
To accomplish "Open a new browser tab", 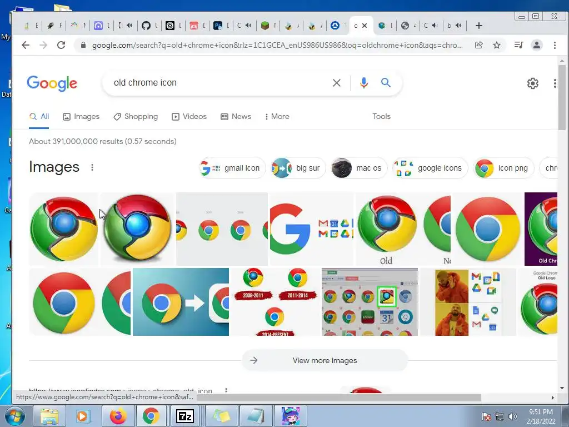I will tap(478, 26).
